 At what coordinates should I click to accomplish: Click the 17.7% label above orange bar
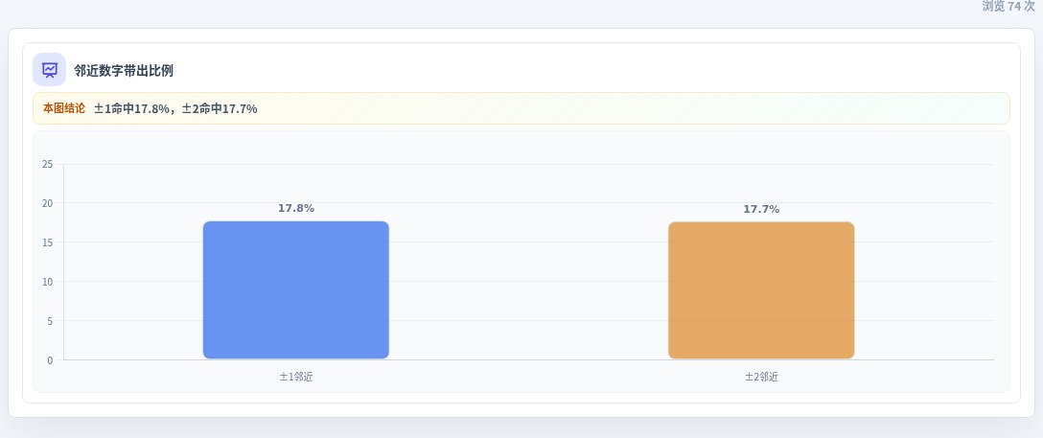[761, 209]
